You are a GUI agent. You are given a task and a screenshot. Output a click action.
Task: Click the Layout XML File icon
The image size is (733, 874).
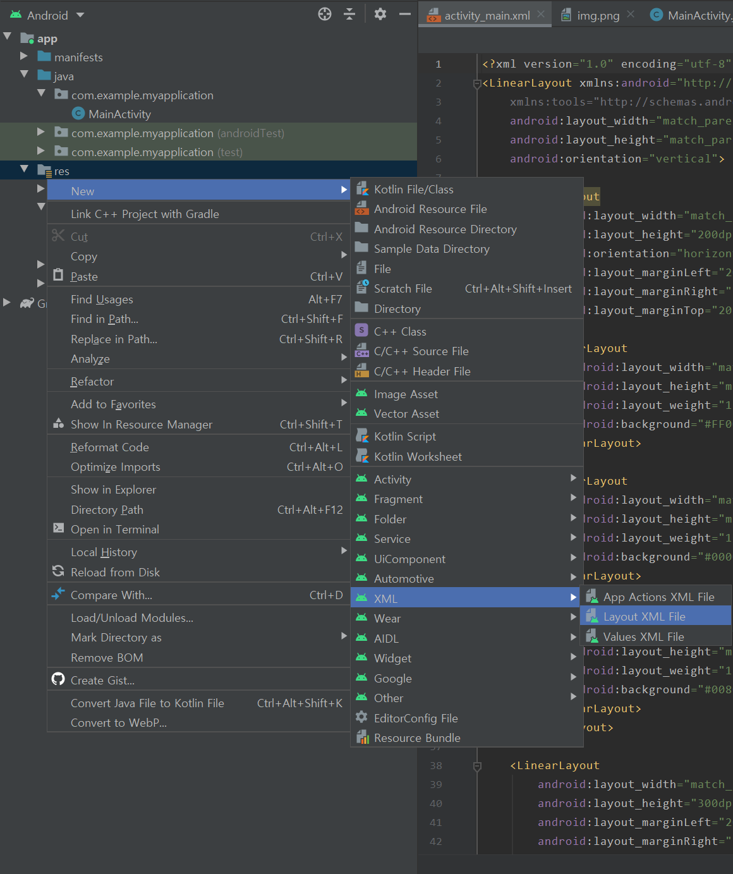[592, 616]
